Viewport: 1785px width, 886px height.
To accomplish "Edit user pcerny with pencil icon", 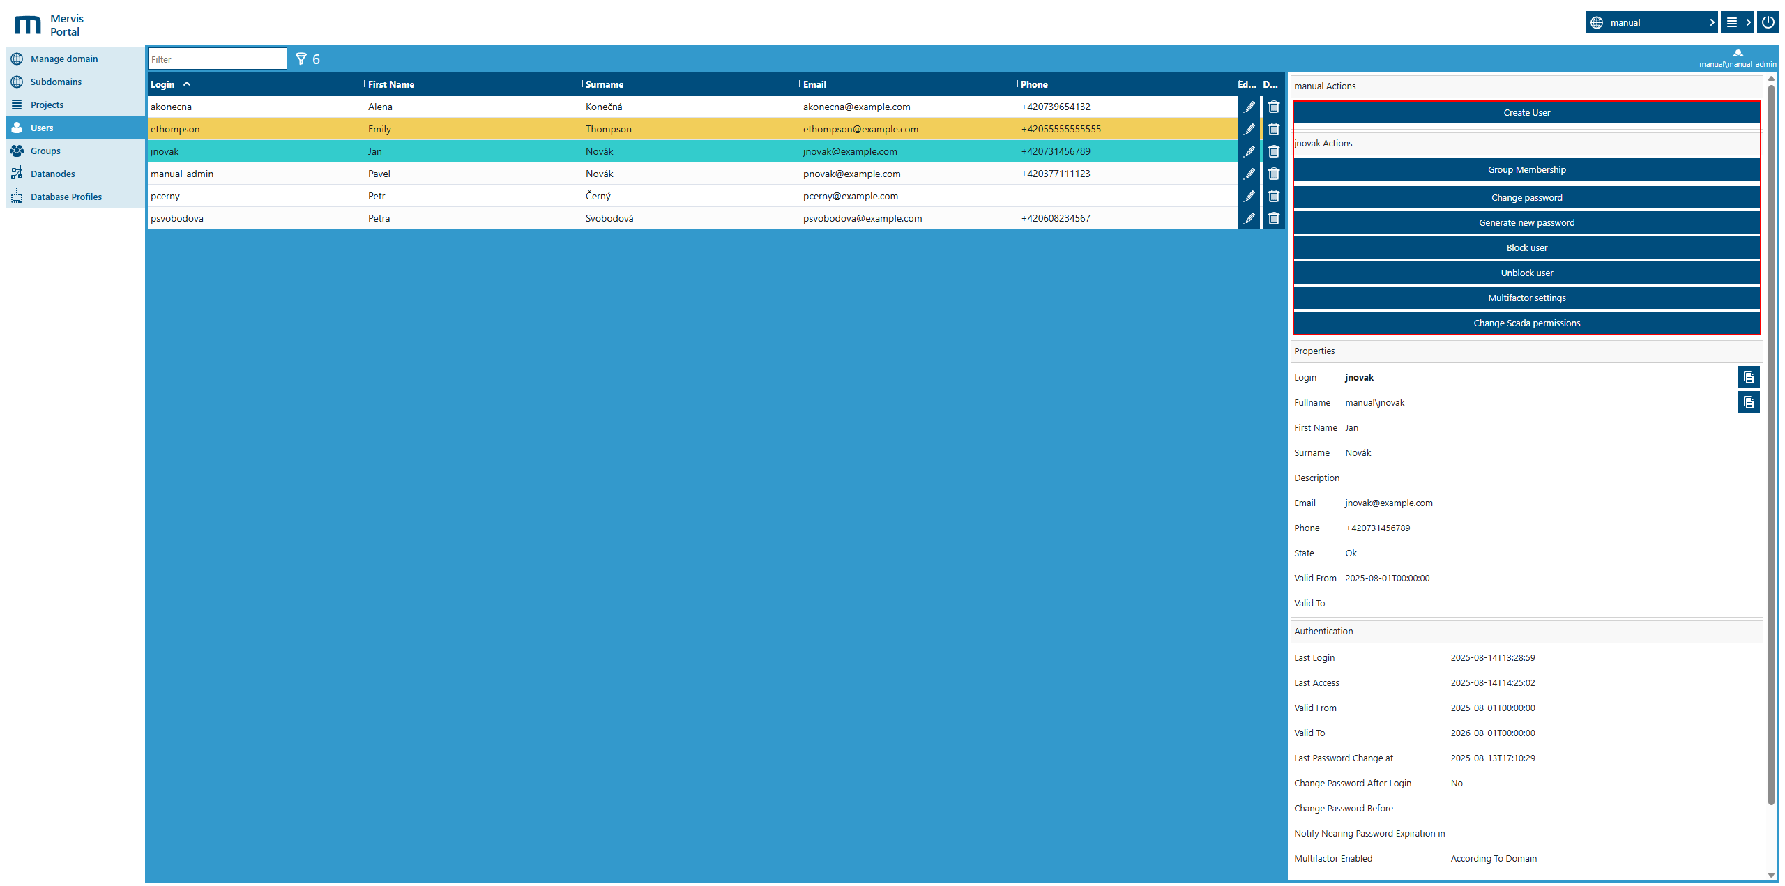I will 1249,196.
